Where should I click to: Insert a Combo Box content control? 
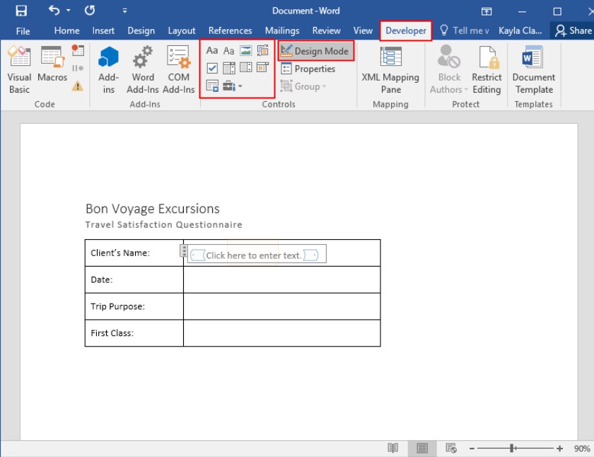[229, 68]
